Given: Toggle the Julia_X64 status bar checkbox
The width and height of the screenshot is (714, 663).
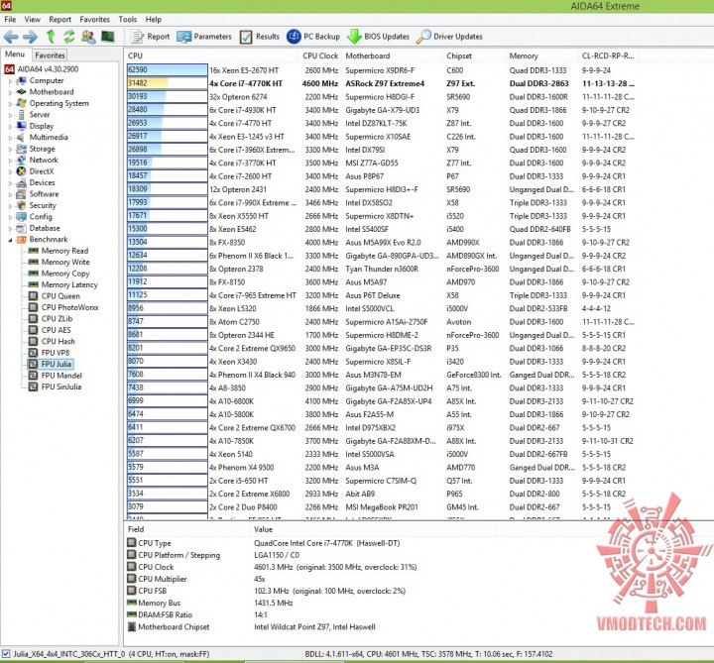Looking at the screenshot, I should tap(6, 653).
